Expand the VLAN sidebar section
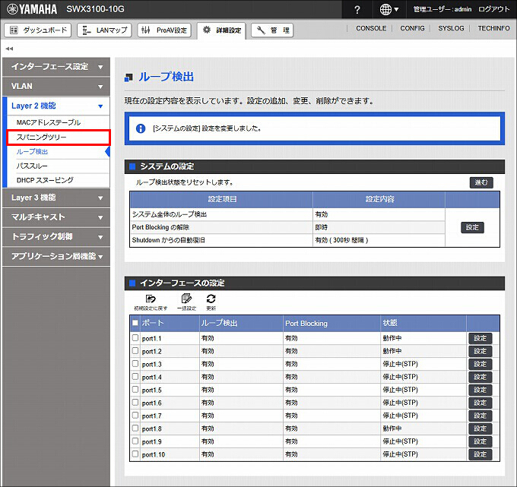 point(56,87)
